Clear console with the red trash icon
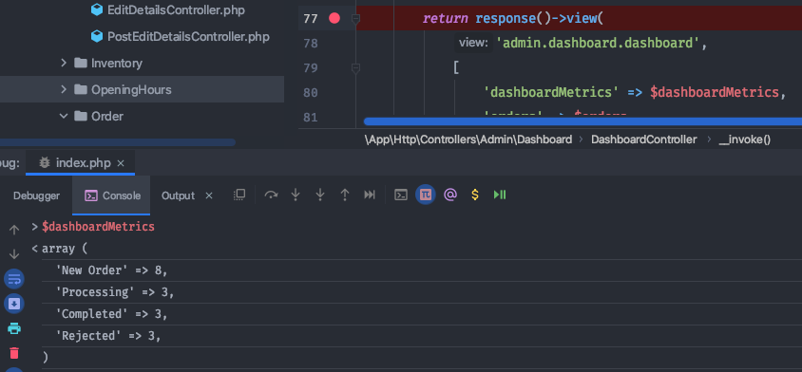This screenshot has width=802, height=372. coord(14,353)
